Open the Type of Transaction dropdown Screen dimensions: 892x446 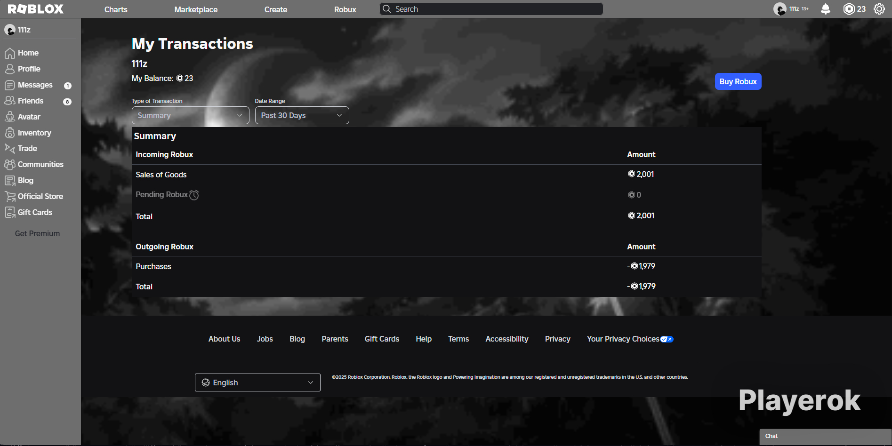[191, 115]
